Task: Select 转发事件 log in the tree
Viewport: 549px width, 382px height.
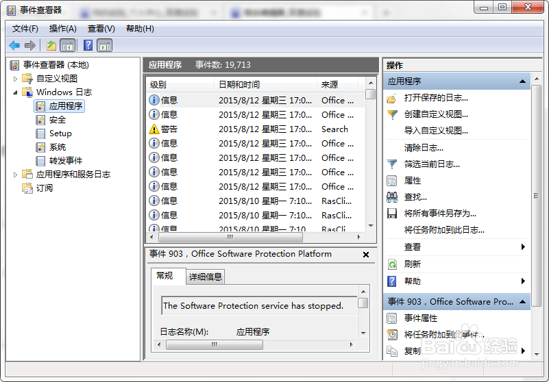Action: (x=66, y=161)
